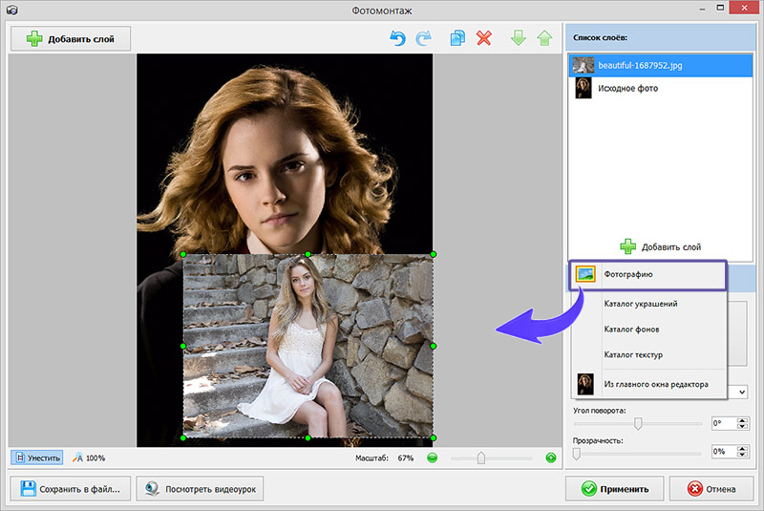Image resolution: width=764 pixels, height=511 pixels.
Task: Click the undo arrow icon
Action: point(397,38)
